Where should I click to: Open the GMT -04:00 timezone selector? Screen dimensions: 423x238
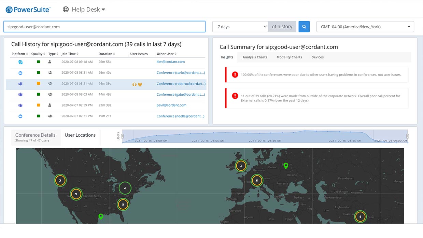pyautogui.click(x=365, y=27)
